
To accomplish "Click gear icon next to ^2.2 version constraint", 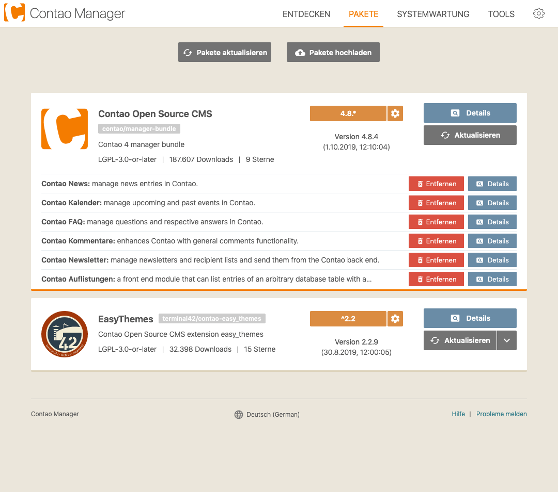I will [x=395, y=319].
